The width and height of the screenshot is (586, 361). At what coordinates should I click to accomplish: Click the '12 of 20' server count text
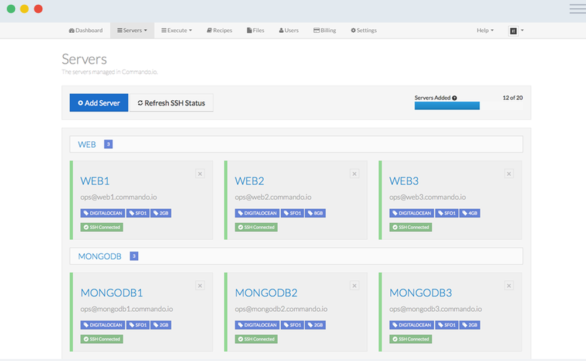512,97
